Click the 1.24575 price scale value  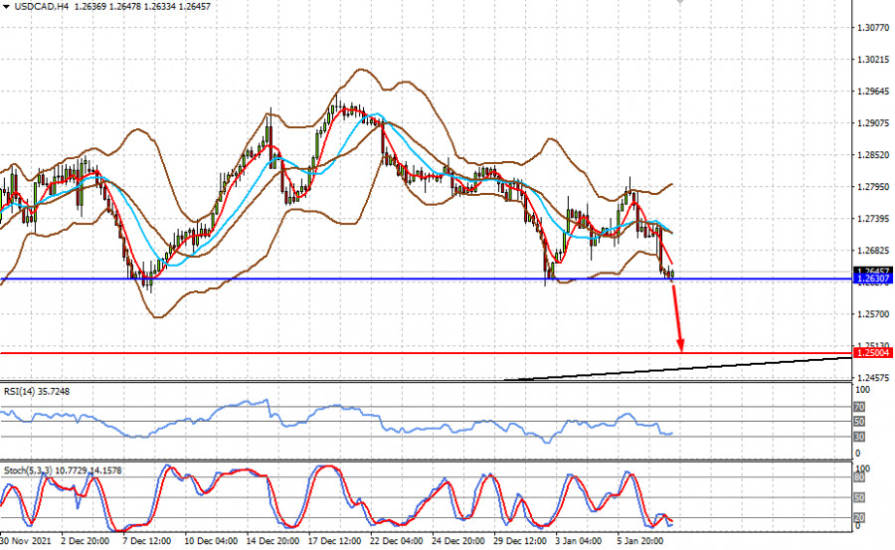point(873,378)
